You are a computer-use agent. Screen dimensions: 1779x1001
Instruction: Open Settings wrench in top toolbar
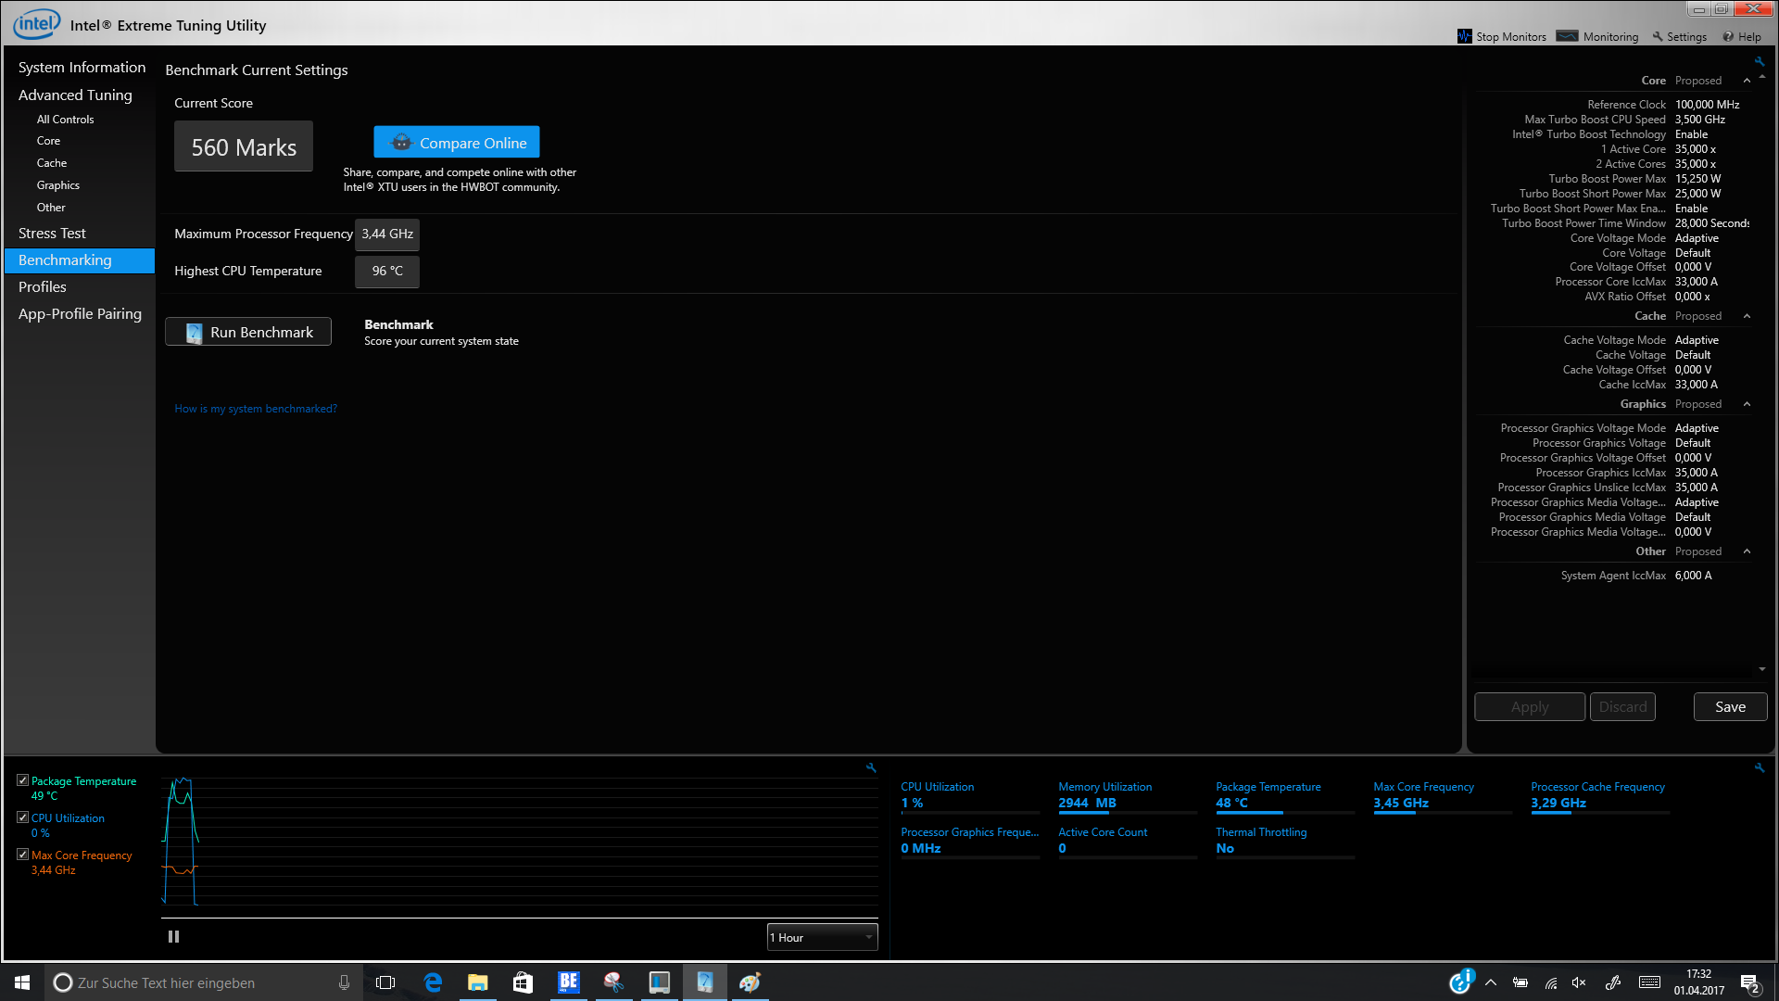click(1658, 37)
